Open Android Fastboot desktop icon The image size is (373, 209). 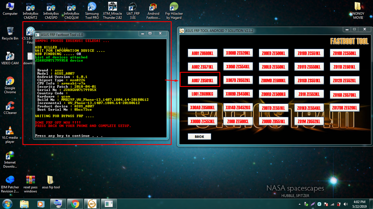153,11
